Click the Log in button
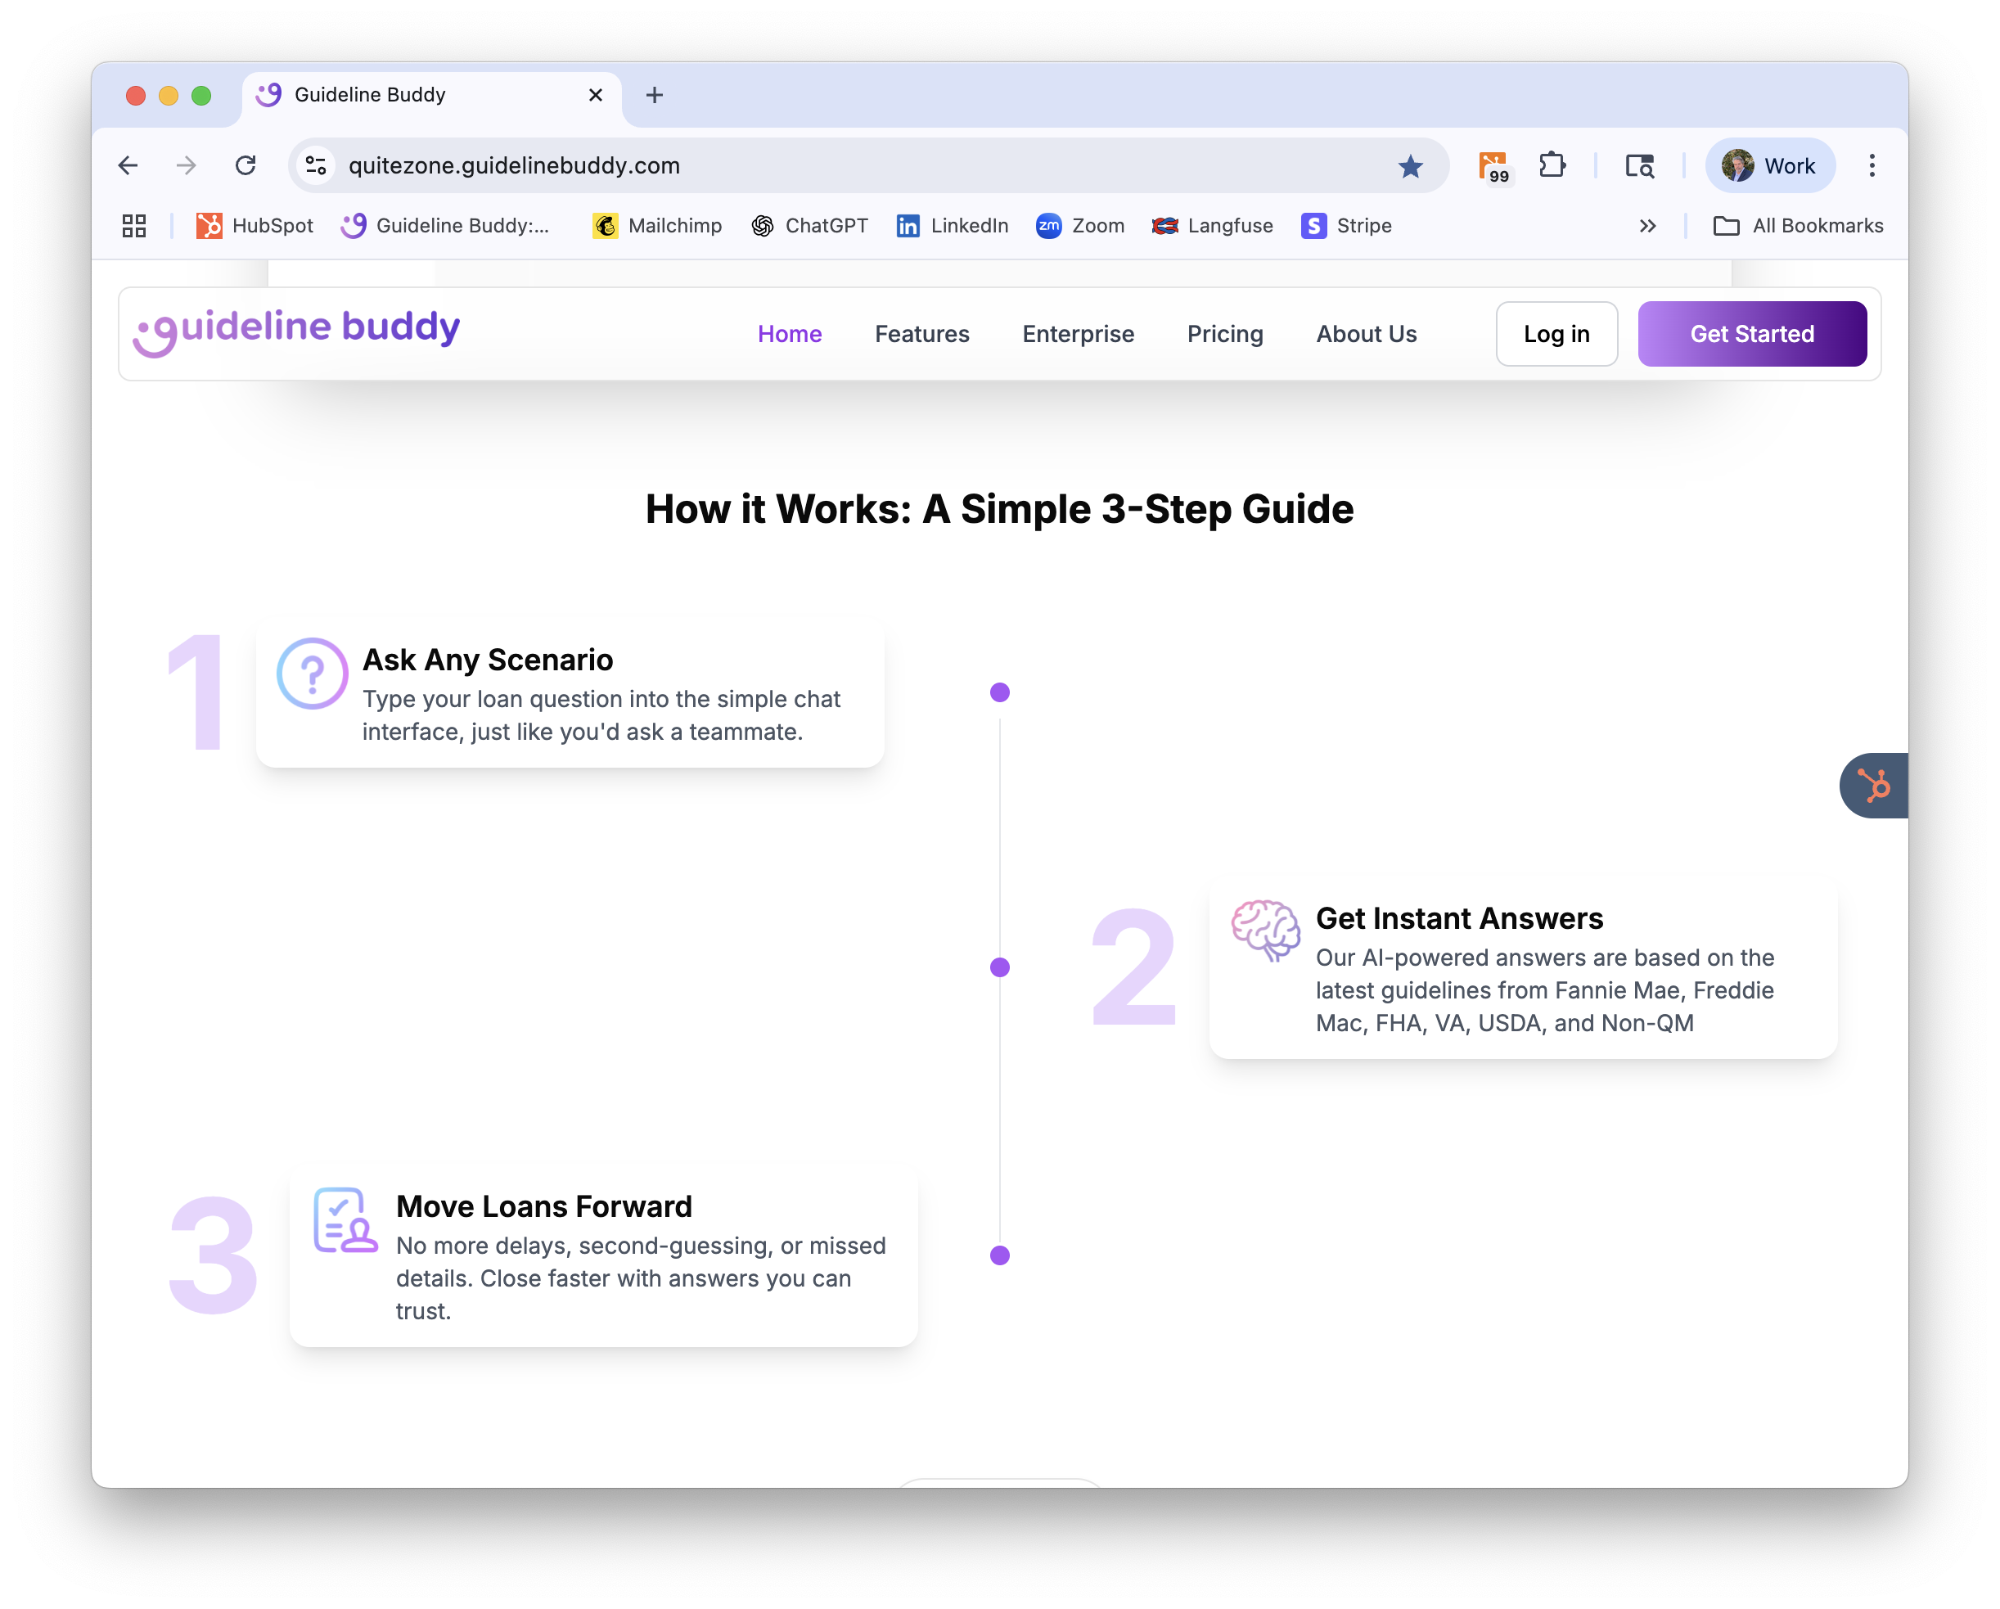 (x=1556, y=334)
